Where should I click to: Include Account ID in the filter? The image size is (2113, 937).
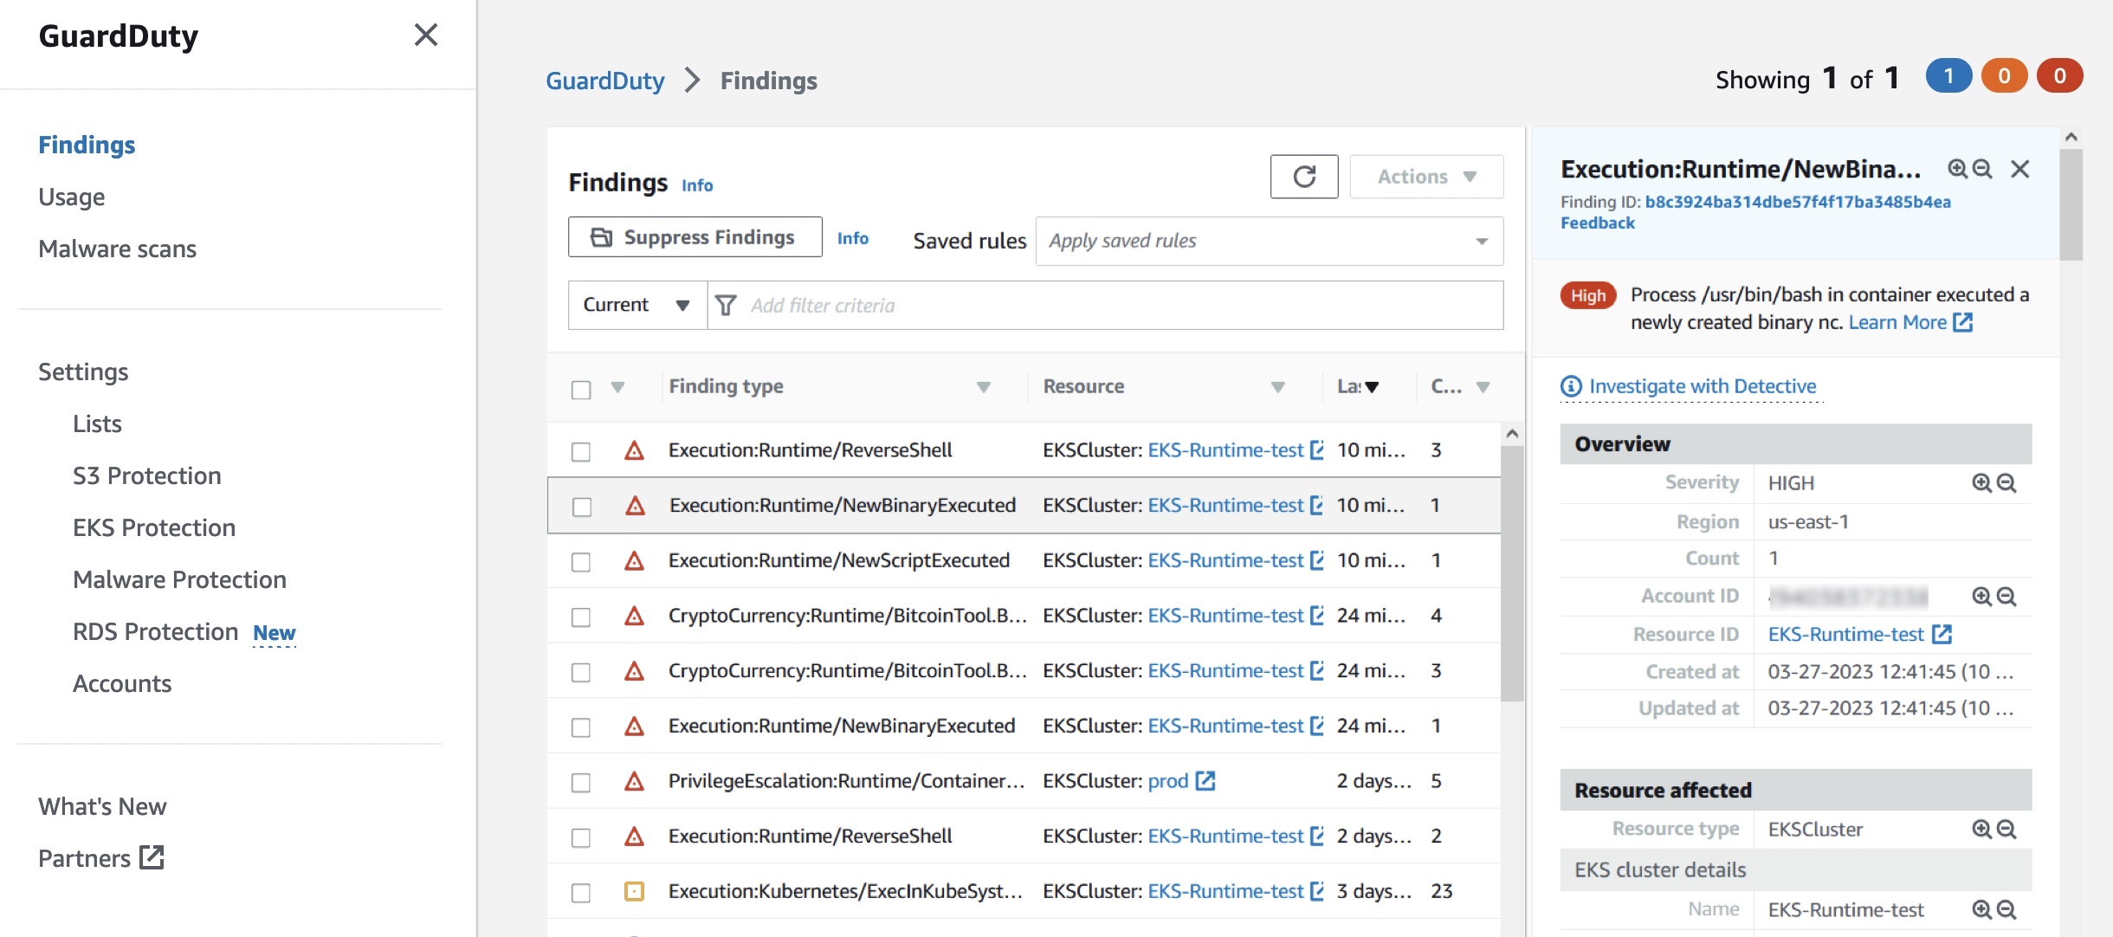1981,596
